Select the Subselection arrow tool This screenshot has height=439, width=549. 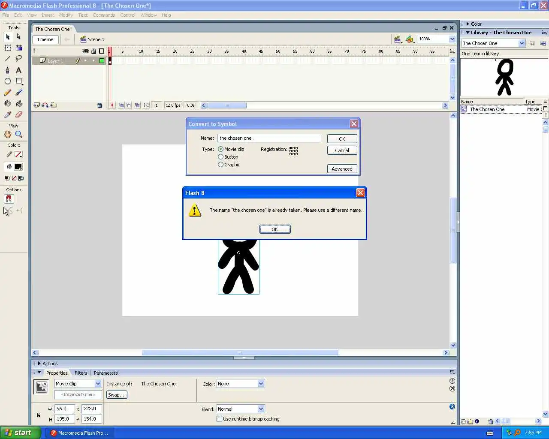[x=18, y=37]
